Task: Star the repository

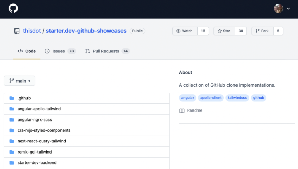Action: coord(224,31)
